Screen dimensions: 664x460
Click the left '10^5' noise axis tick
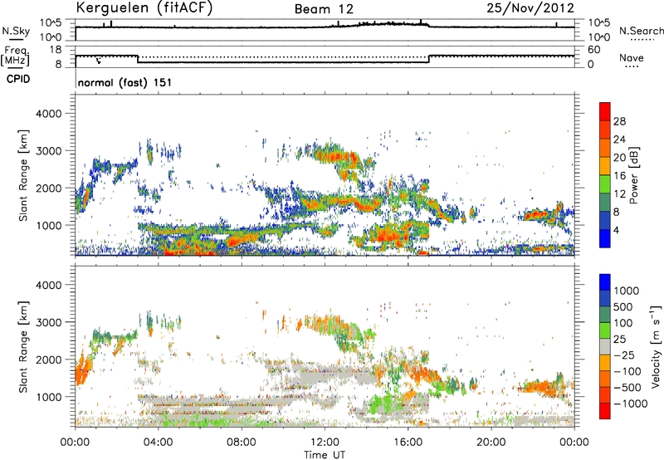point(51,22)
